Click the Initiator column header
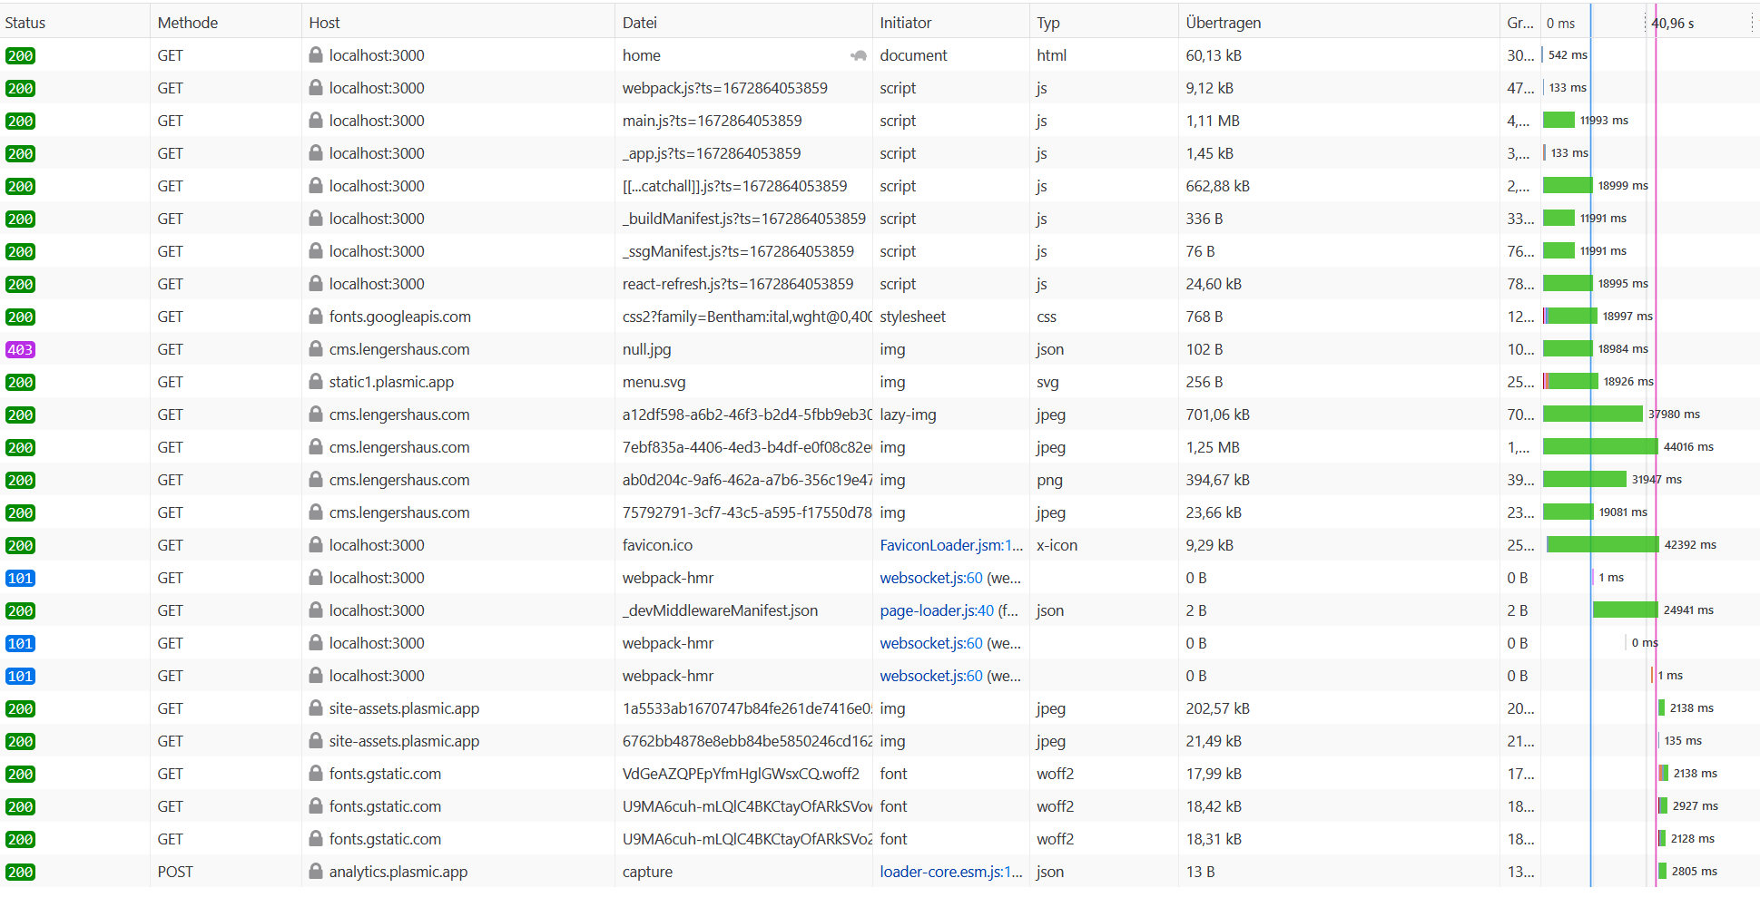 (x=905, y=23)
